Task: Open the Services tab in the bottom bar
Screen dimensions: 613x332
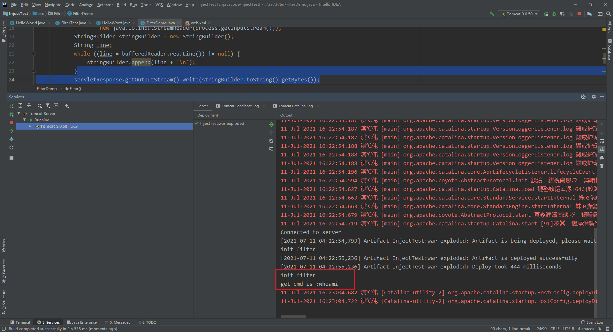Action: click(x=49, y=322)
